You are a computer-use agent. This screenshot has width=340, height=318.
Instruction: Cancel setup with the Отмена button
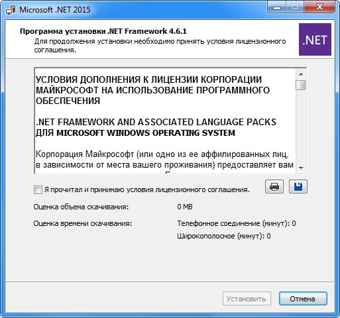point(303,299)
